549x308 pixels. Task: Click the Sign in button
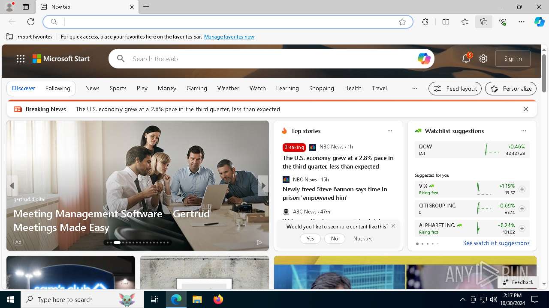click(x=513, y=59)
